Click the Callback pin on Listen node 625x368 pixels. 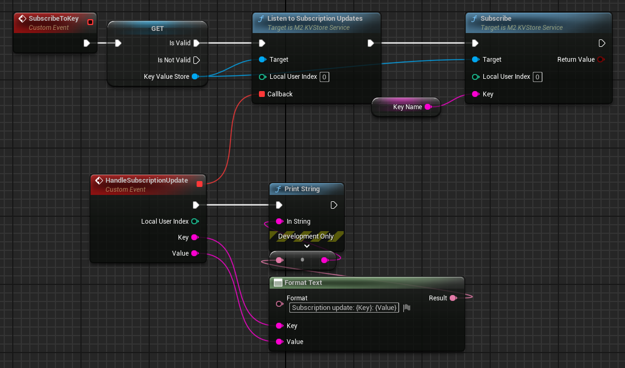(262, 94)
